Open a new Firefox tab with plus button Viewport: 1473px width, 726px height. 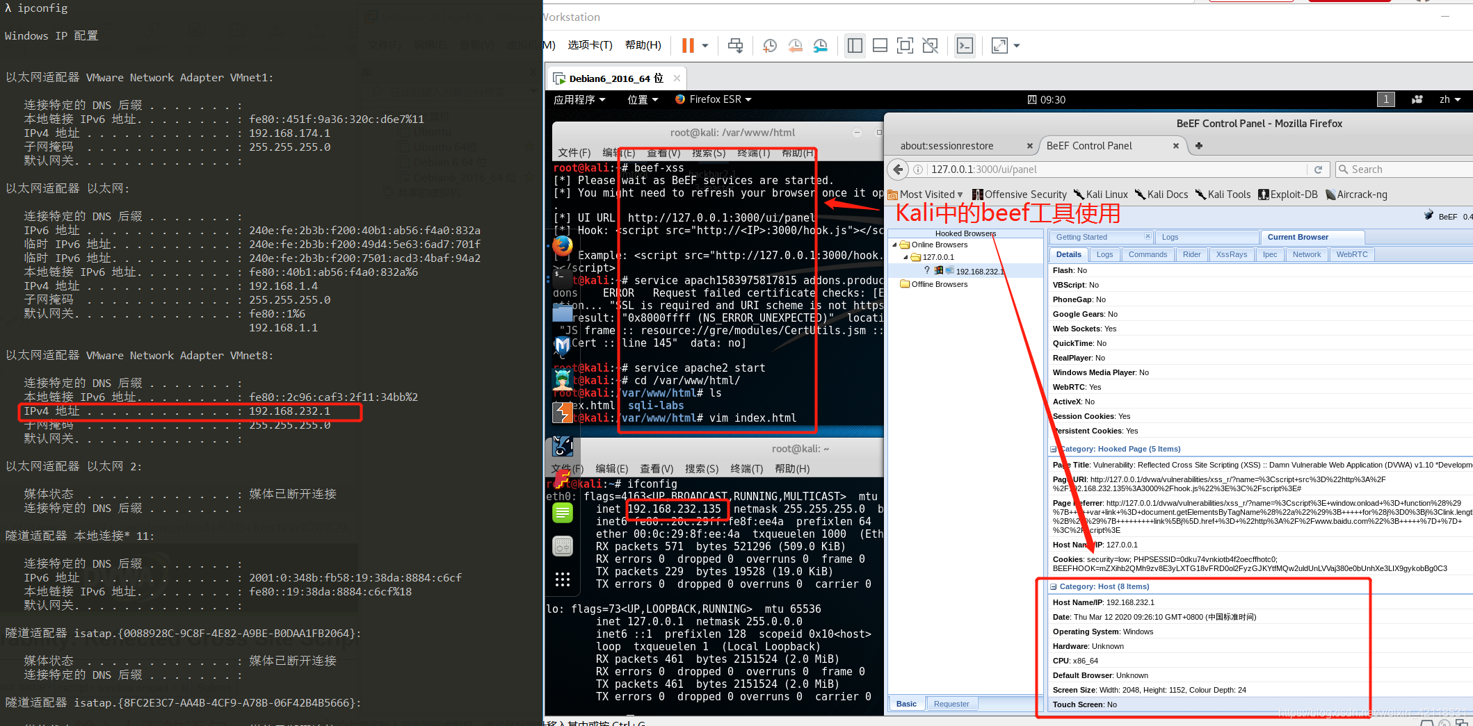click(x=1199, y=146)
